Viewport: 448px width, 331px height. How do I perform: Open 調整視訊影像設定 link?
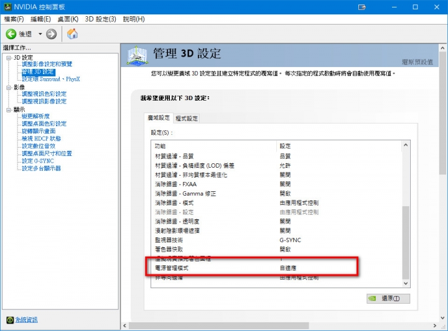tap(44, 101)
